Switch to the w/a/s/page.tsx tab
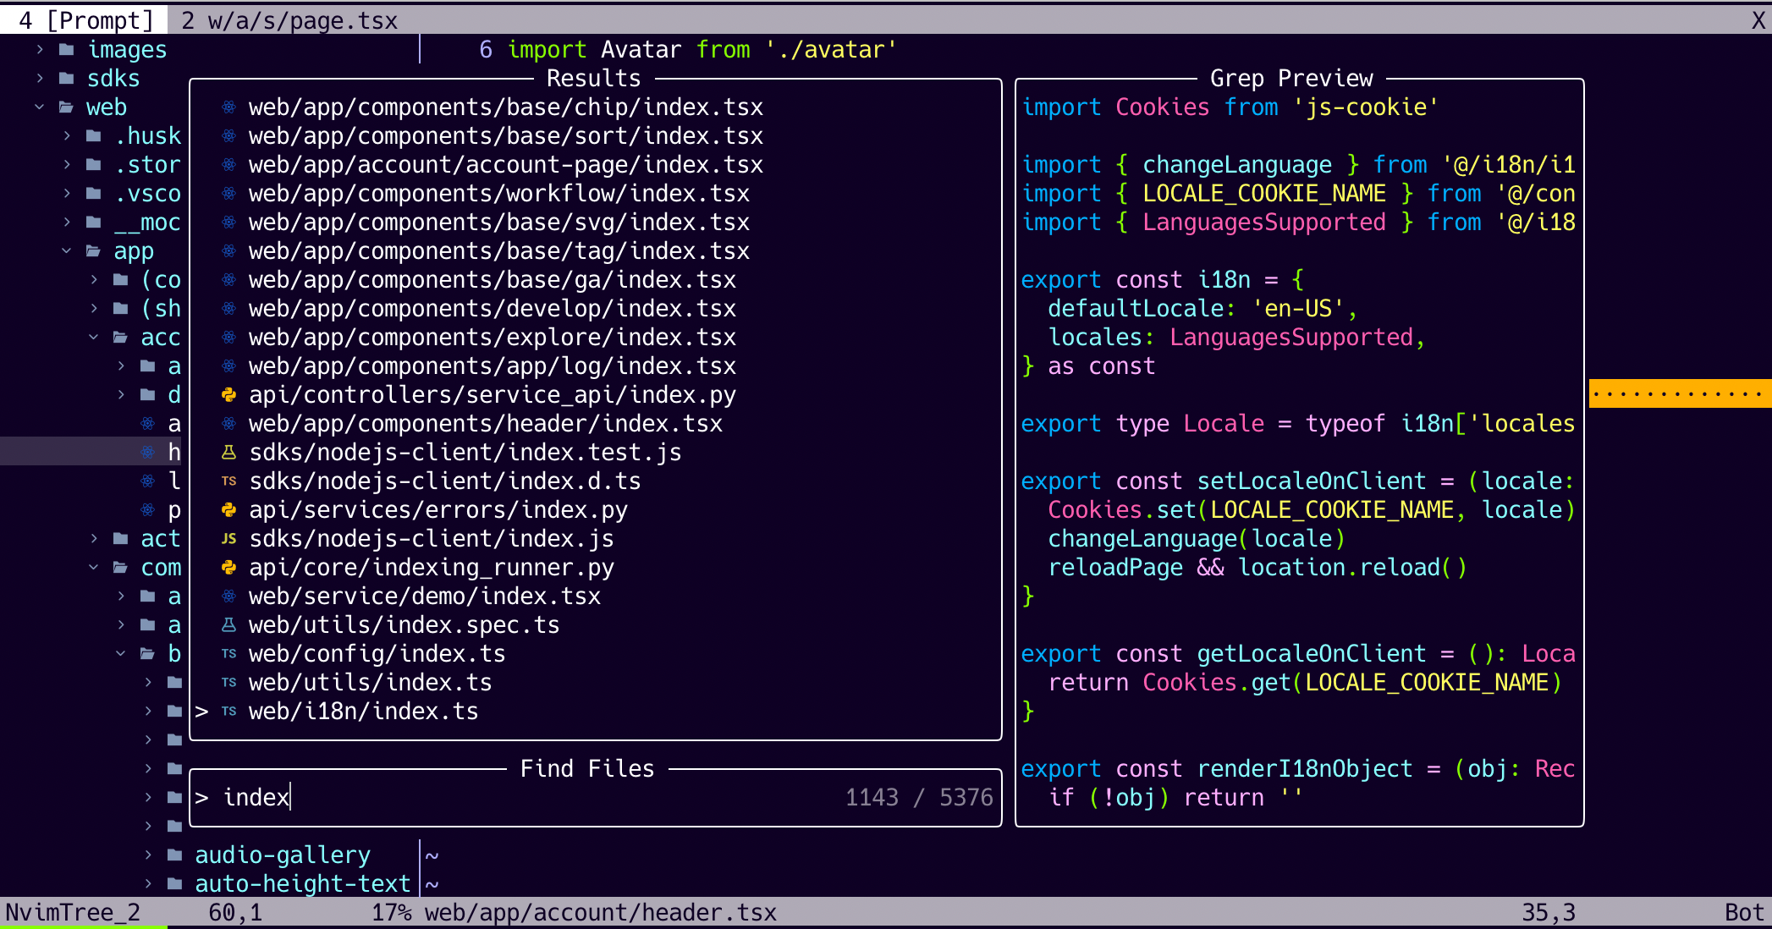1772x929 pixels. tap(289, 20)
